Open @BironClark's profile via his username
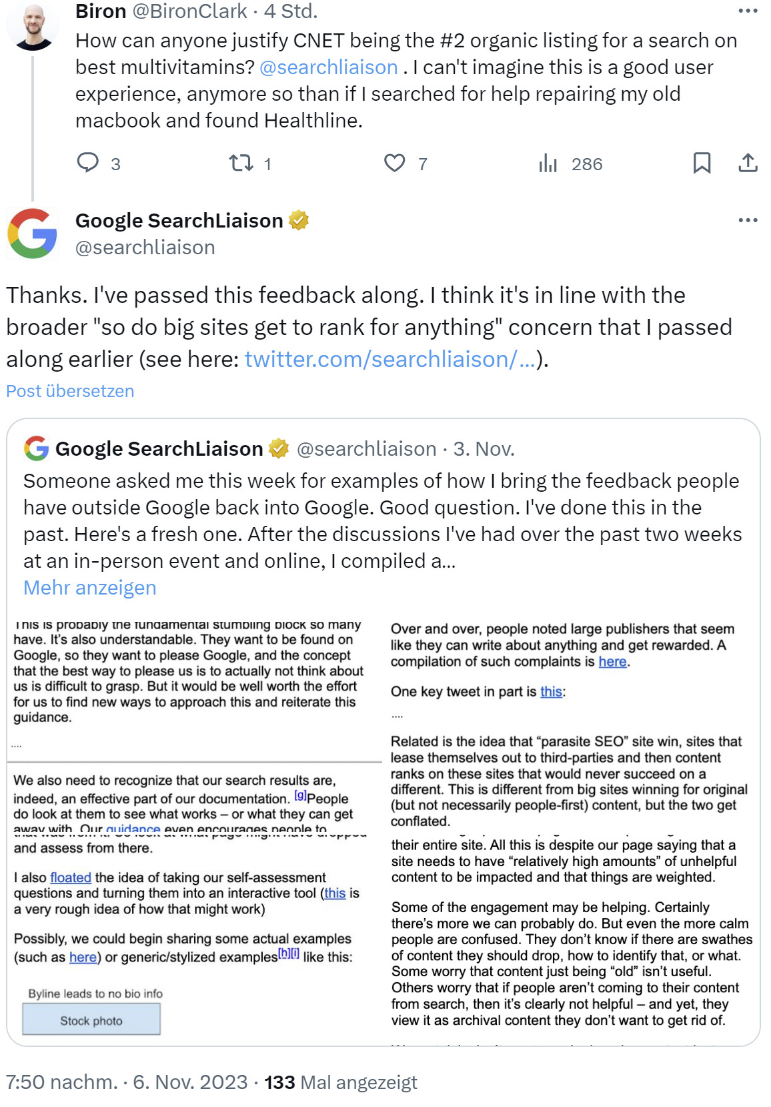The height and width of the screenshot is (1107, 771). pos(189,11)
